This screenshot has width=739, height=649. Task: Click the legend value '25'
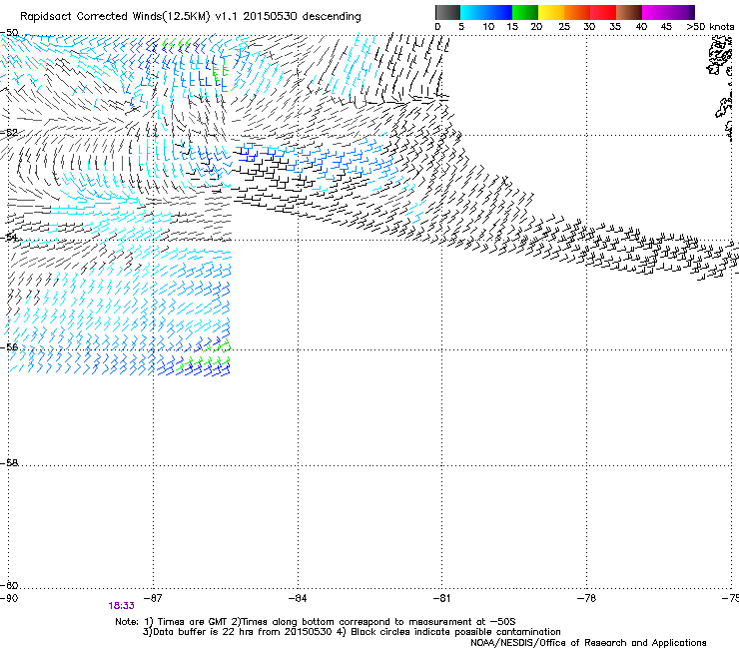(x=564, y=27)
